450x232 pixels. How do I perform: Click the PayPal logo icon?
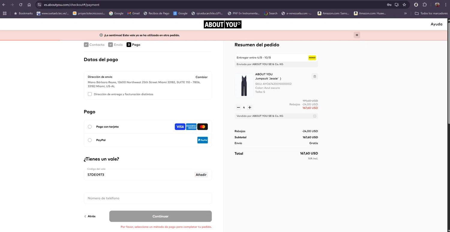coord(202,140)
